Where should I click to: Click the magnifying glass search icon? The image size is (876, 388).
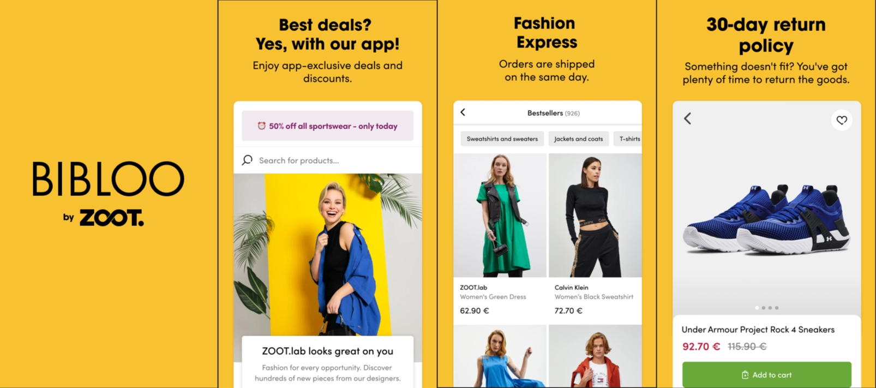coord(248,160)
